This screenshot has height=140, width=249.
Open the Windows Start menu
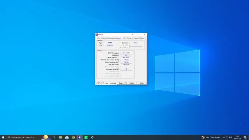3,137
